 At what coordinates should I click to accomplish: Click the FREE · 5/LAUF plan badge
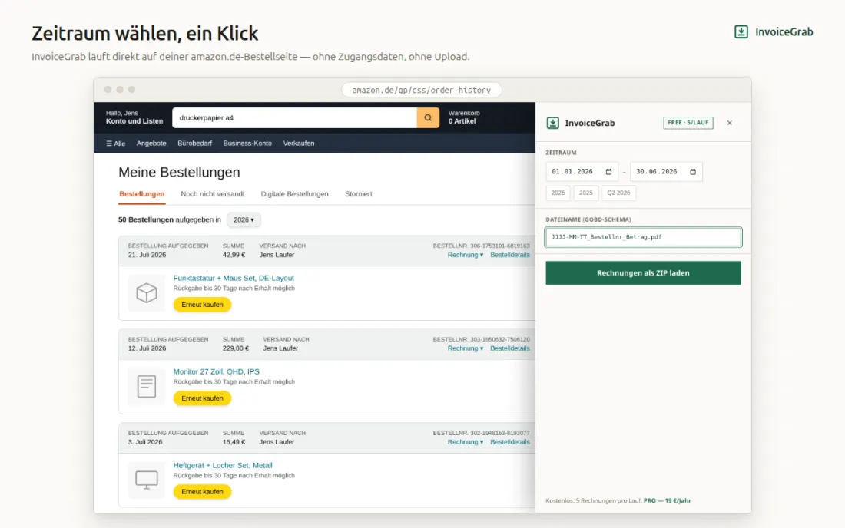pyautogui.click(x=688, y=123)
